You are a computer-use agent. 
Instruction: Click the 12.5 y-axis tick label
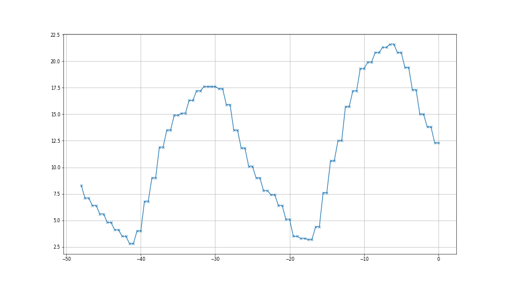click(x=55, y=141)
